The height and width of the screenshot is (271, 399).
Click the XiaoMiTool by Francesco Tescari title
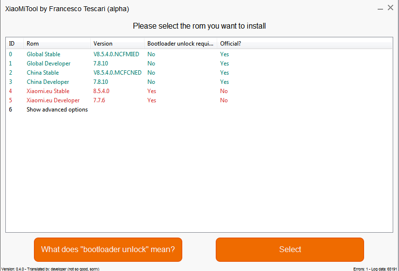(x=67, y=9)
